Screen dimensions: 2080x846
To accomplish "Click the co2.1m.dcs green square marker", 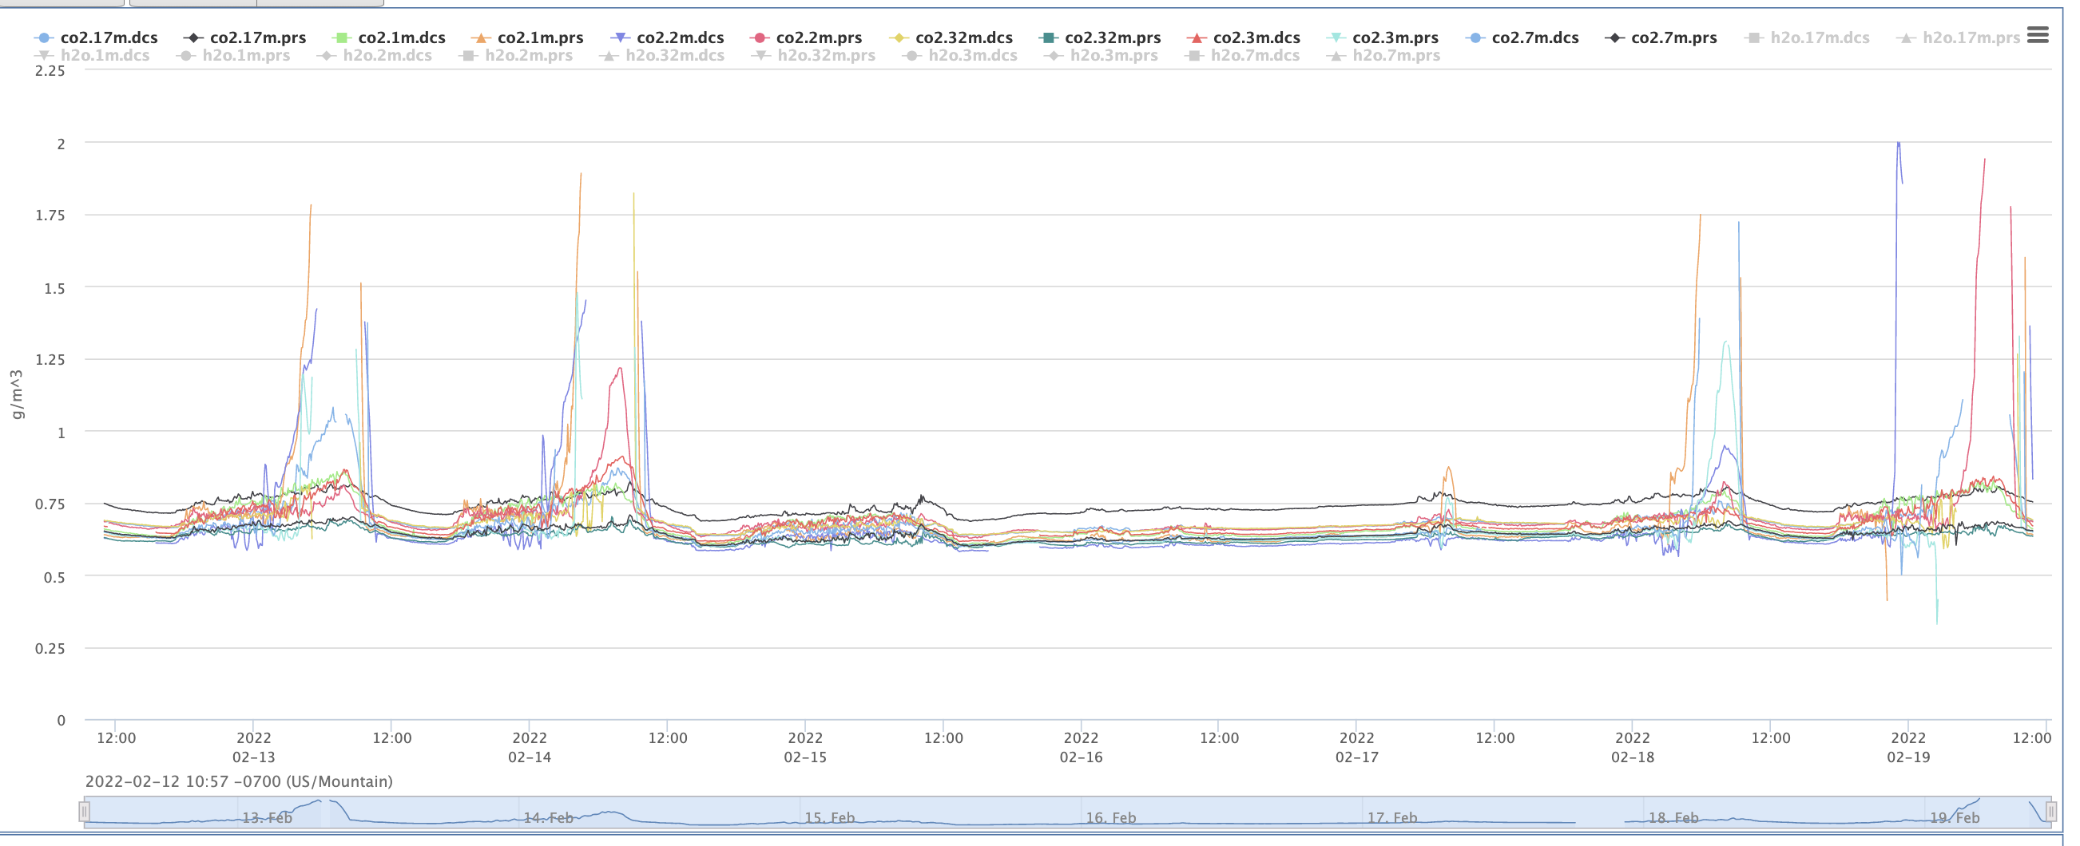I will (x=341, y=38).
